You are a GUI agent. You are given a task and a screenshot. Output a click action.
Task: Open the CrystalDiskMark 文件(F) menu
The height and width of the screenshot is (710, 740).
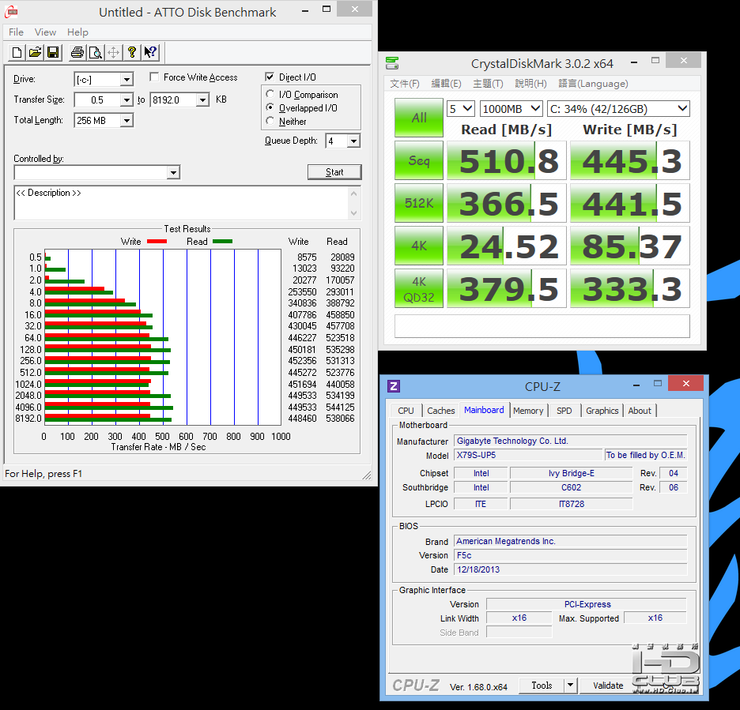(x=405, y=84)
